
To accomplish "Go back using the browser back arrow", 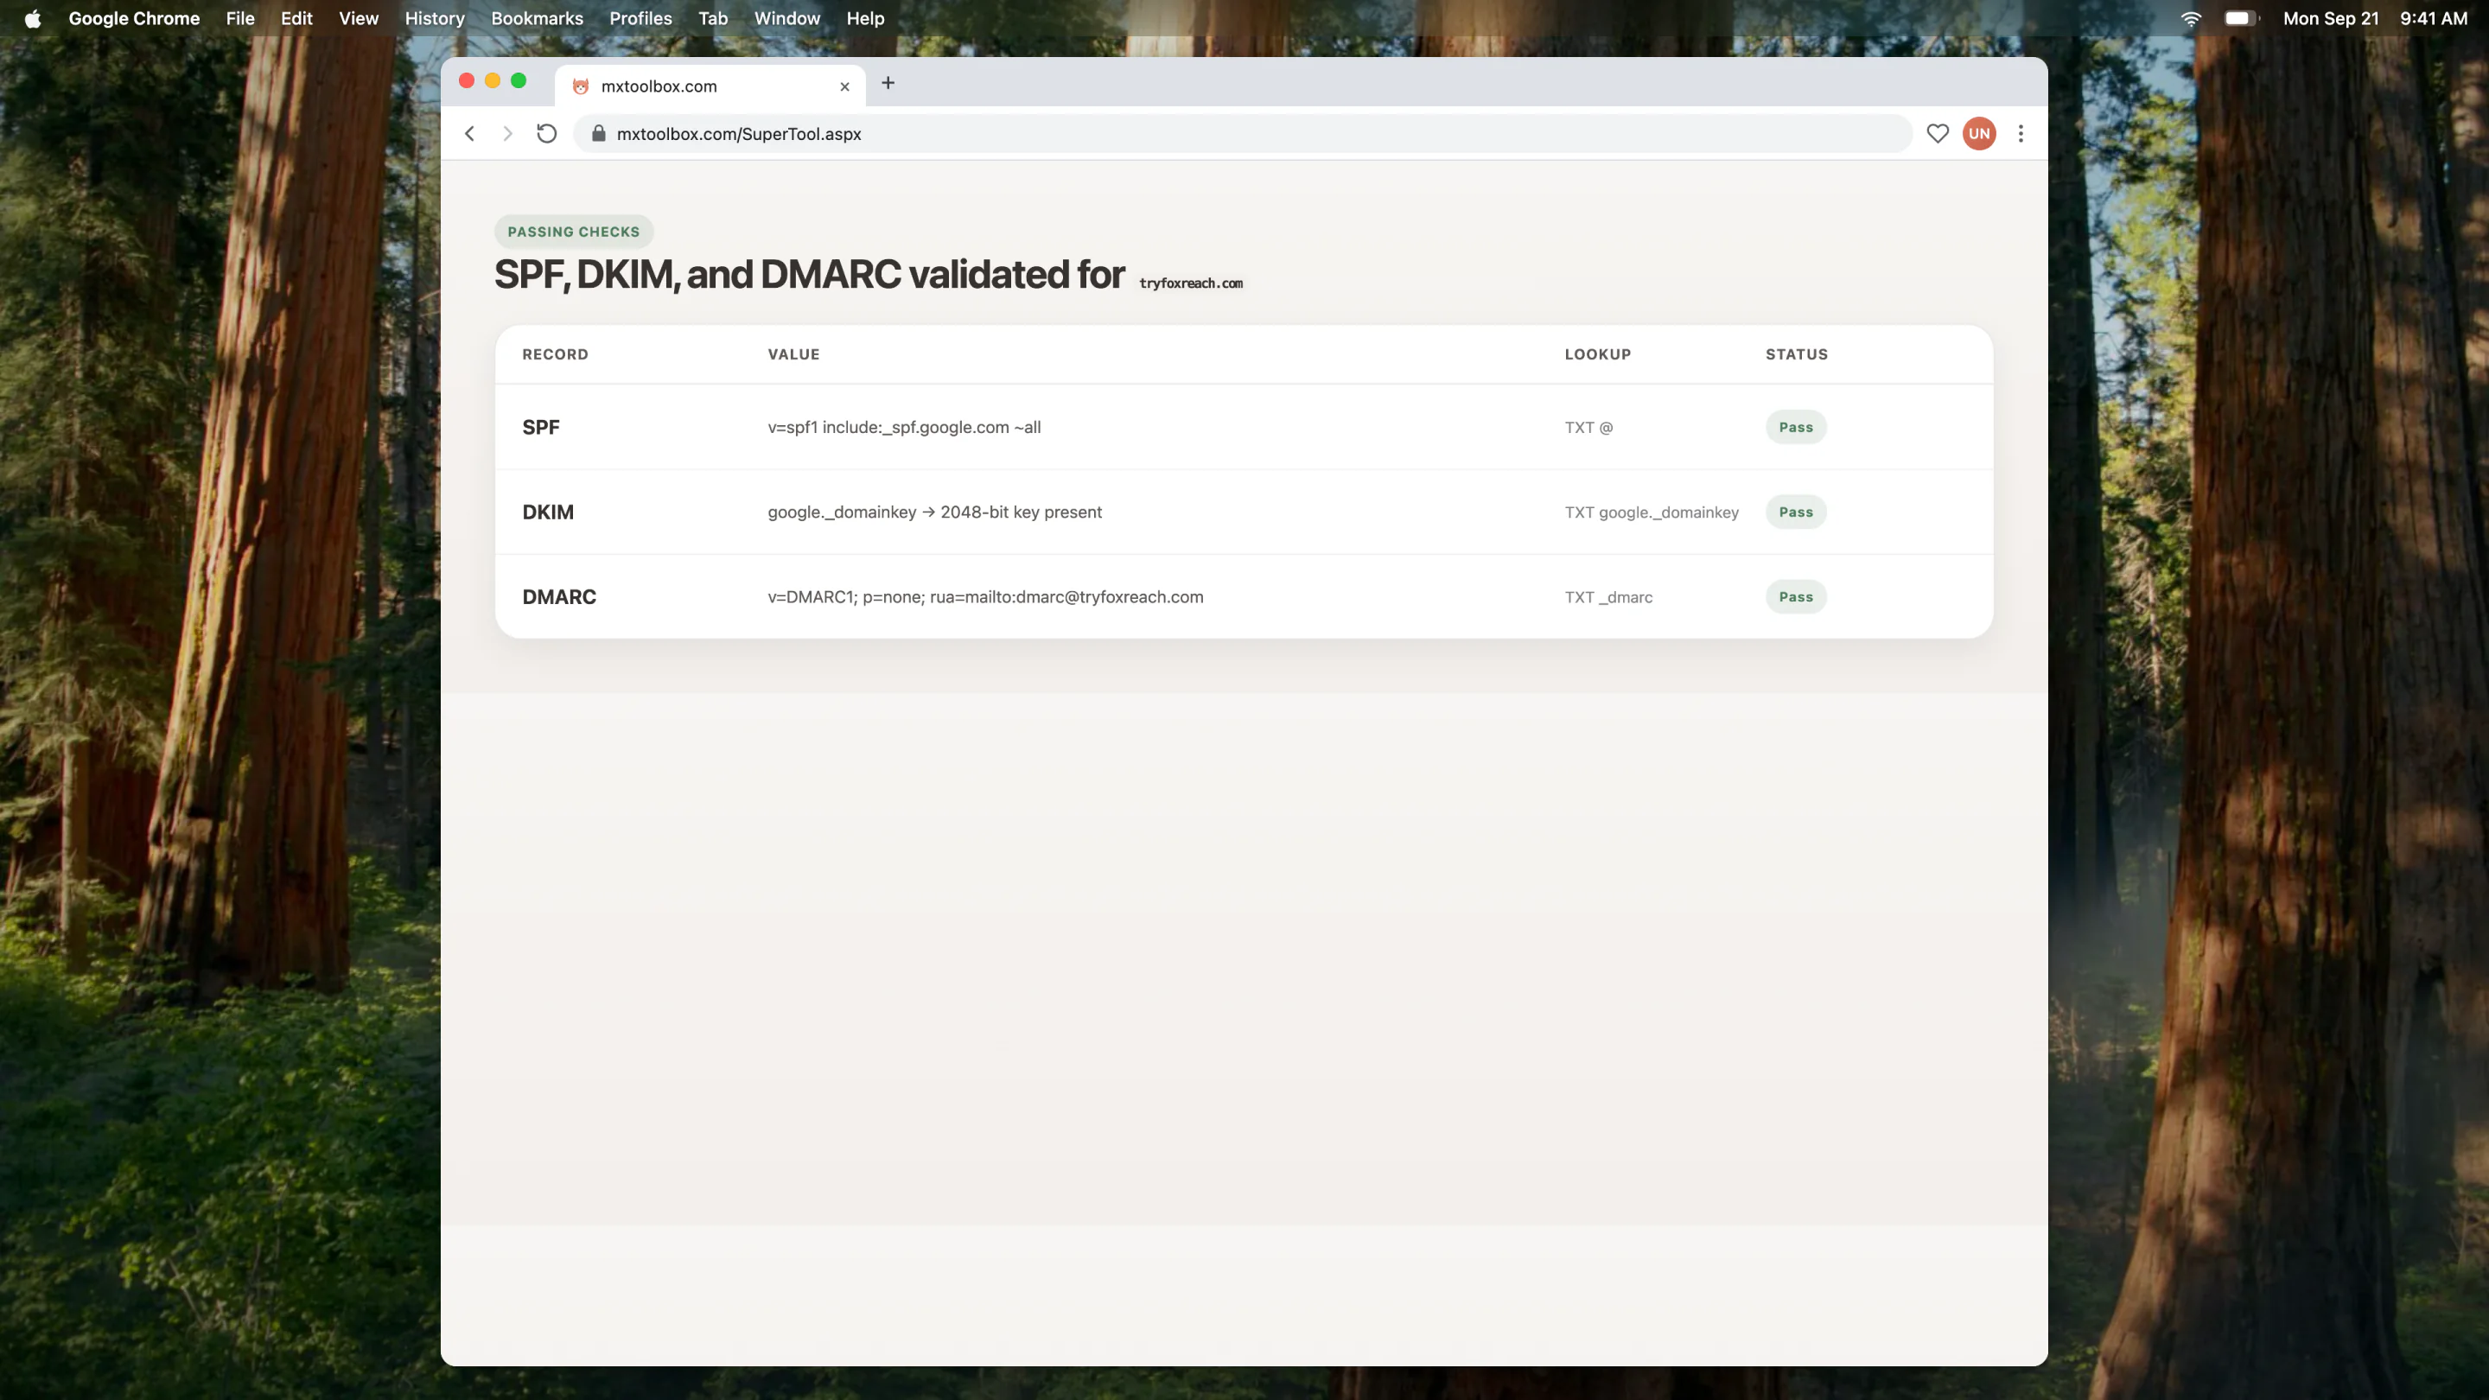I will [469, 133].
